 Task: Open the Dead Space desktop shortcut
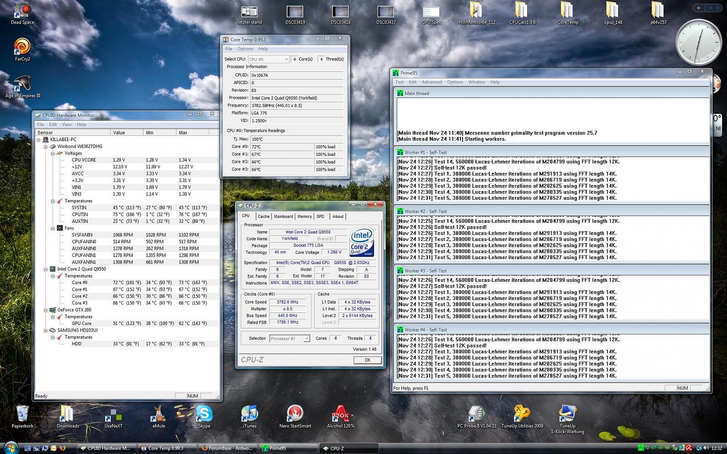[x=22, y=13]
